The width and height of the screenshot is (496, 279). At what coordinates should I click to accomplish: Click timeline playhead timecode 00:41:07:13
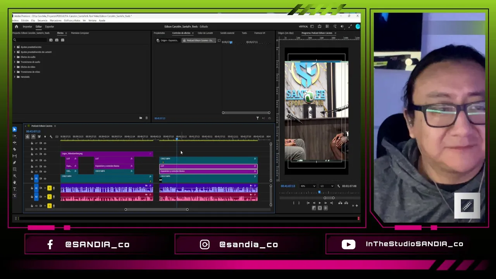[33, 131]
